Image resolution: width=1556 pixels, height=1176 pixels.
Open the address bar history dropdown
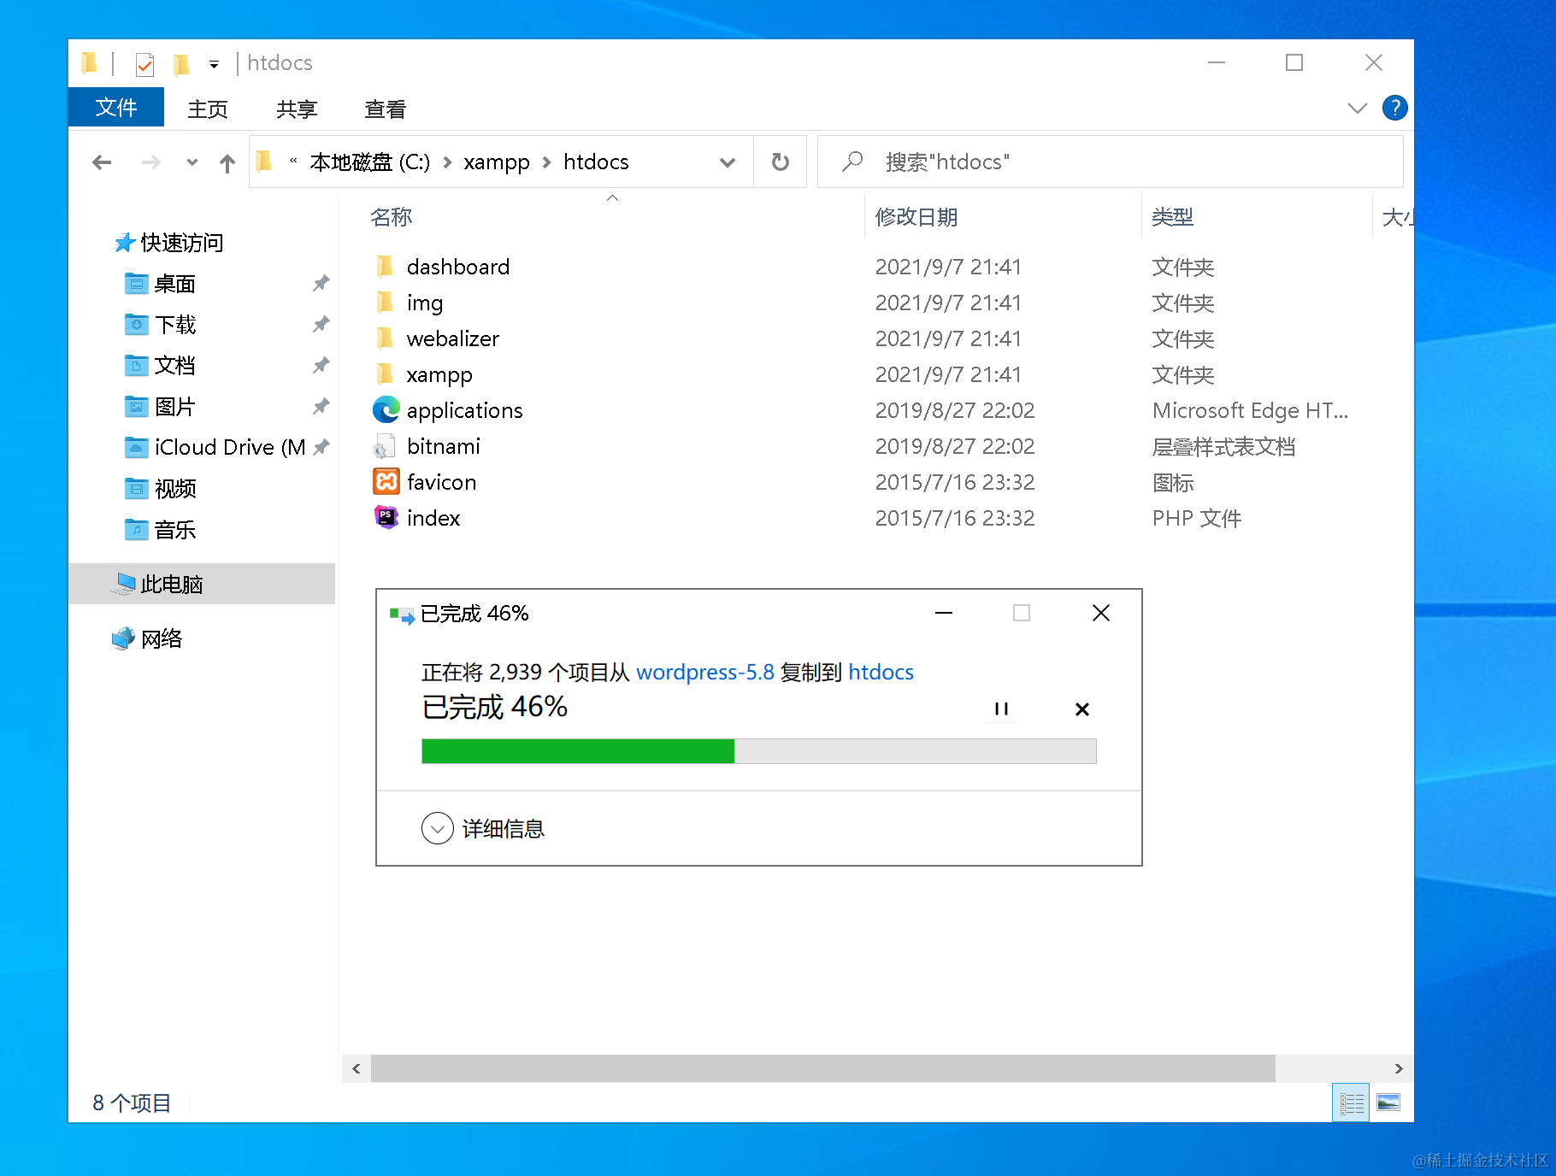click(x=728, y=162)
